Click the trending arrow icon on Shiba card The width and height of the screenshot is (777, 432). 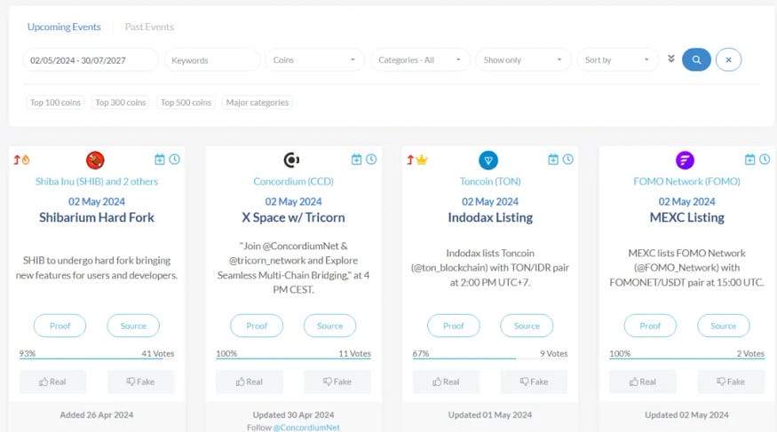coord(16,160)
